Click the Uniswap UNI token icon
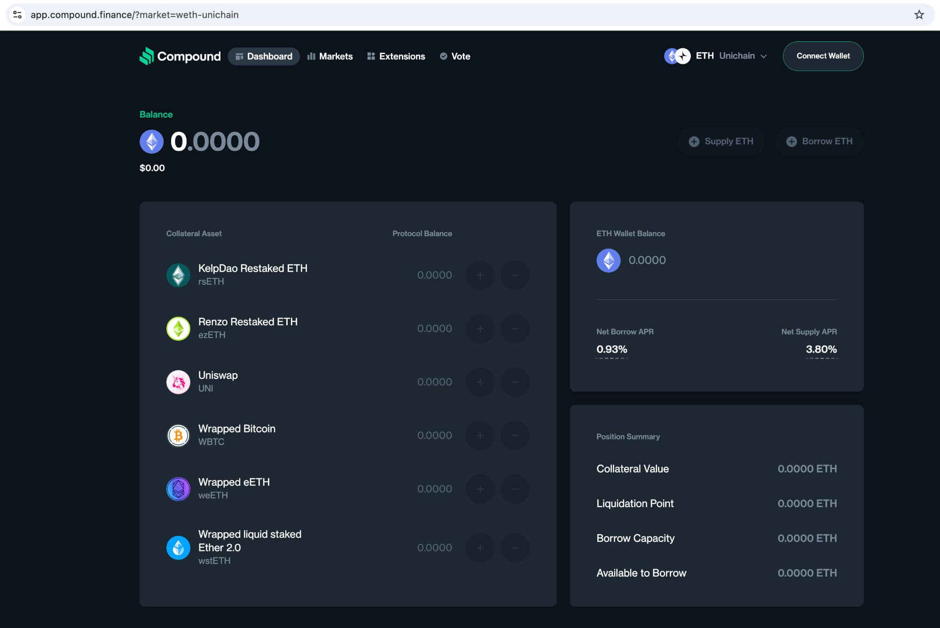Viewport: 940px width, 628px height. [178, 382]
